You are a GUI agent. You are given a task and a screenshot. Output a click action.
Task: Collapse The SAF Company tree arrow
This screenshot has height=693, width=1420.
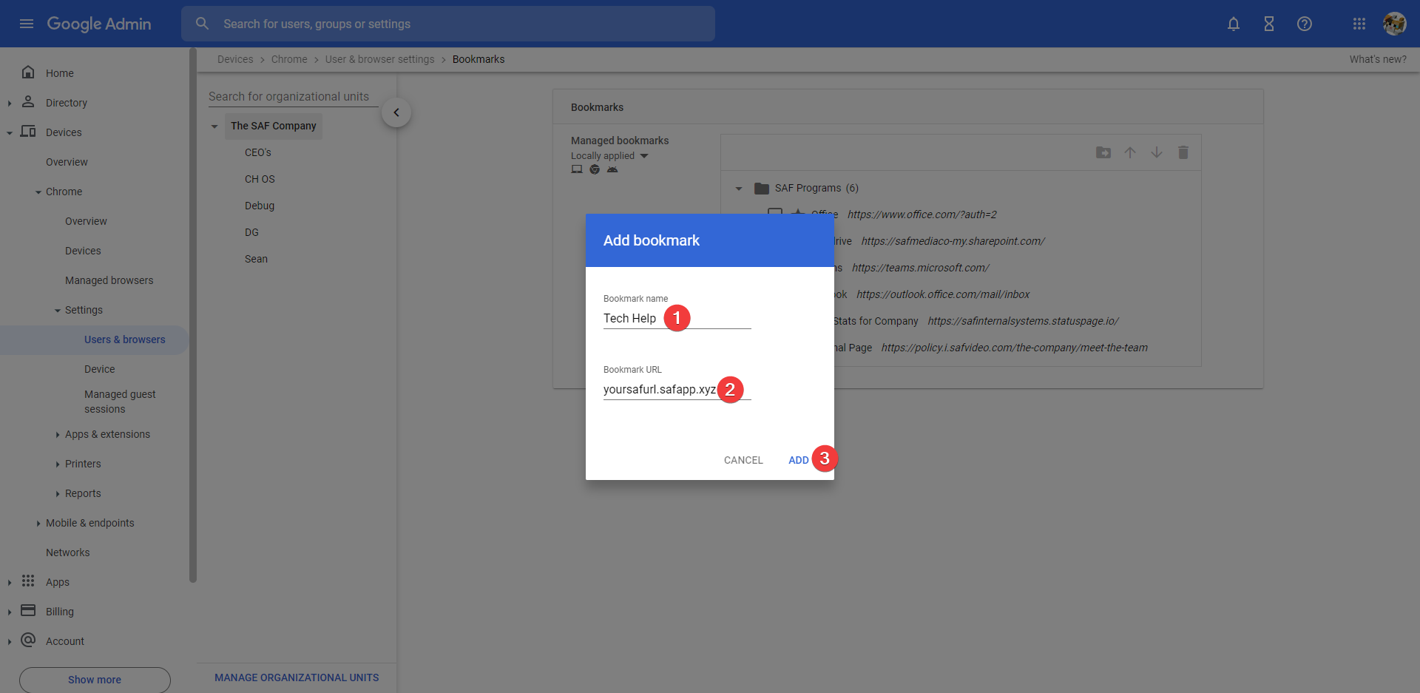(x=214, y=126)
